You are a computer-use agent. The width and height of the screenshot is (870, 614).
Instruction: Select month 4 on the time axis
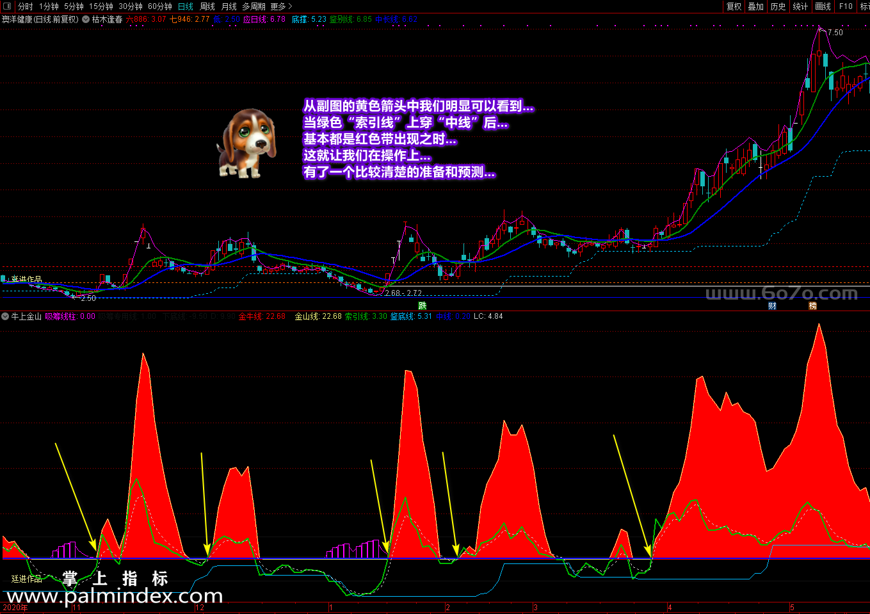[x=670, y=608]
